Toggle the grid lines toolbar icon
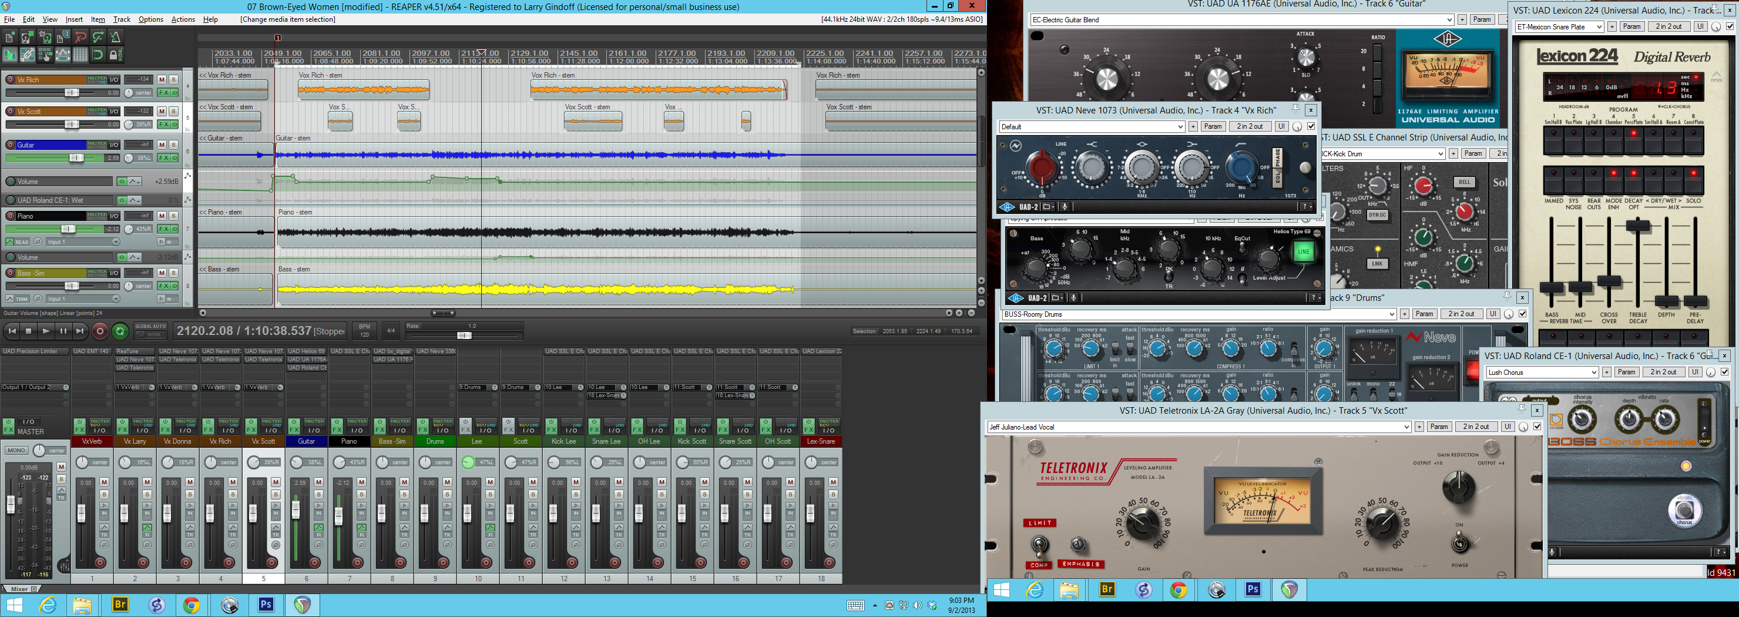Viewport: 1739px width, 617px height. tap(80, 55)
